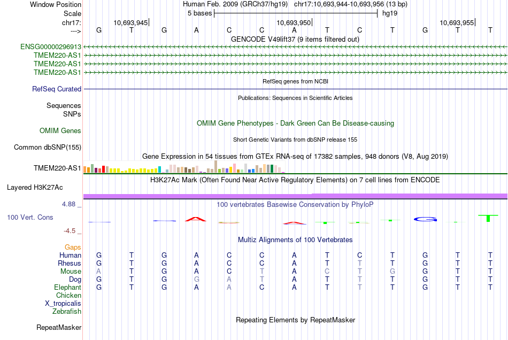Viewport: 508px width, 340px height.
Task: Open Short Genetic Variants from dbSNP title
Action: [295, 140]
